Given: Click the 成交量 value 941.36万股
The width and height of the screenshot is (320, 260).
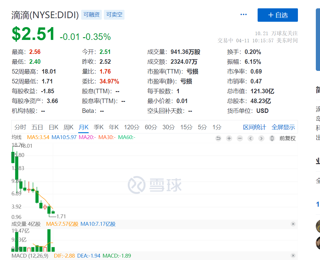Looking at the screenshot, I should (x=185, y=52).
